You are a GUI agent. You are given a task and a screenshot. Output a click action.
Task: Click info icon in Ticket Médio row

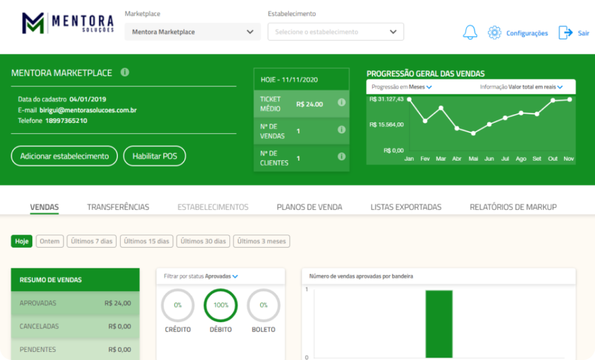click(342, 102)
